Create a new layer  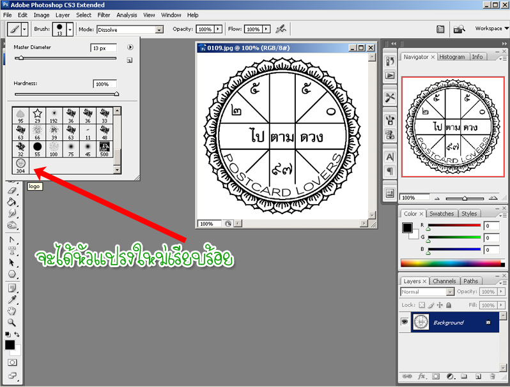pyautogui.click(x=478, y=376)
